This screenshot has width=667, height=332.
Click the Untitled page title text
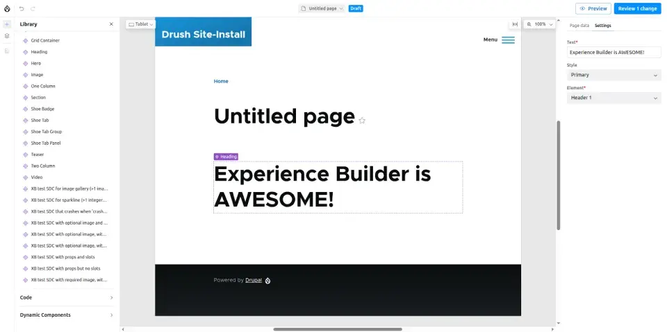pos(284,116)
